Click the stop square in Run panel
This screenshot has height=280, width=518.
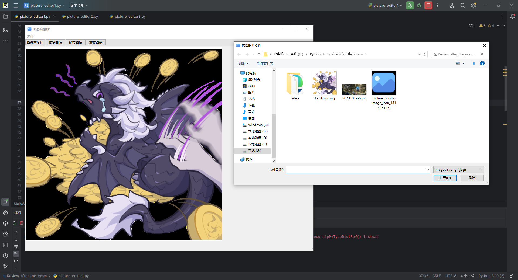click(22, 223)
